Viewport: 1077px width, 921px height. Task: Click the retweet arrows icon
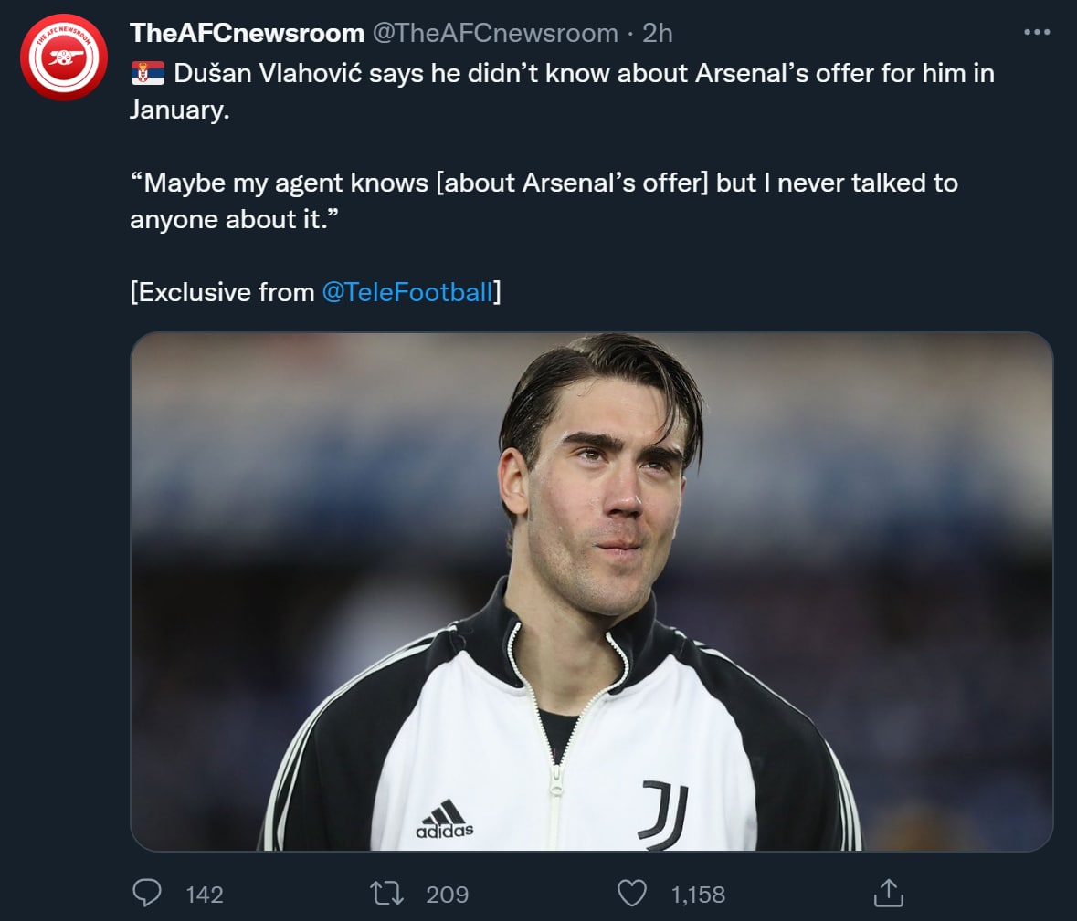[x=387, y=893]
